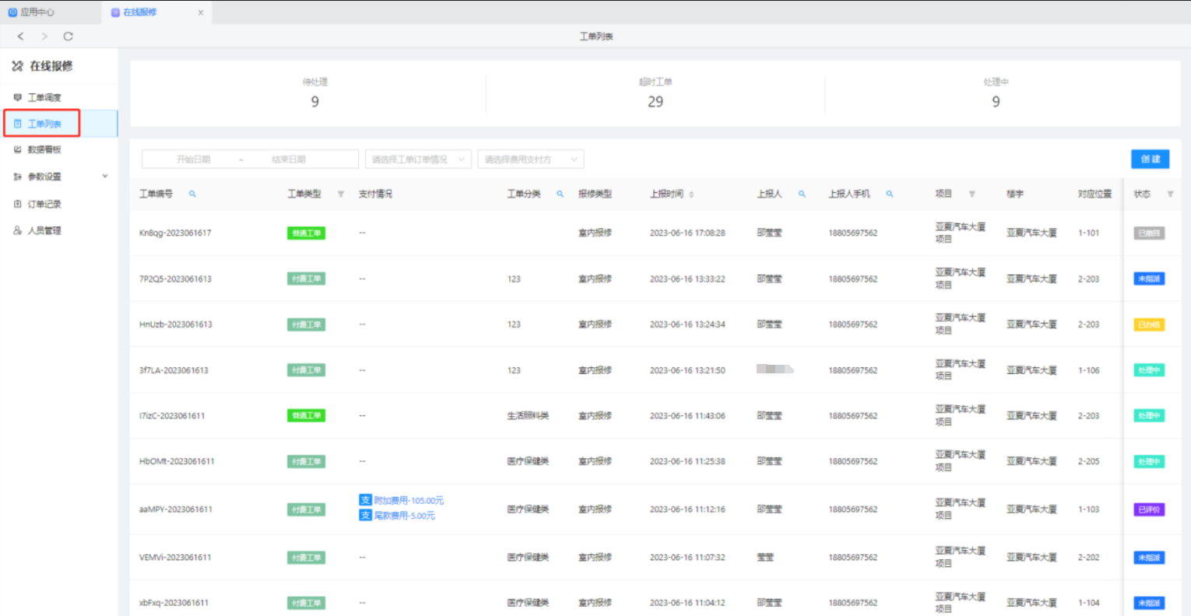Click search icon beside 上报人手机 header

coord(890,194)
